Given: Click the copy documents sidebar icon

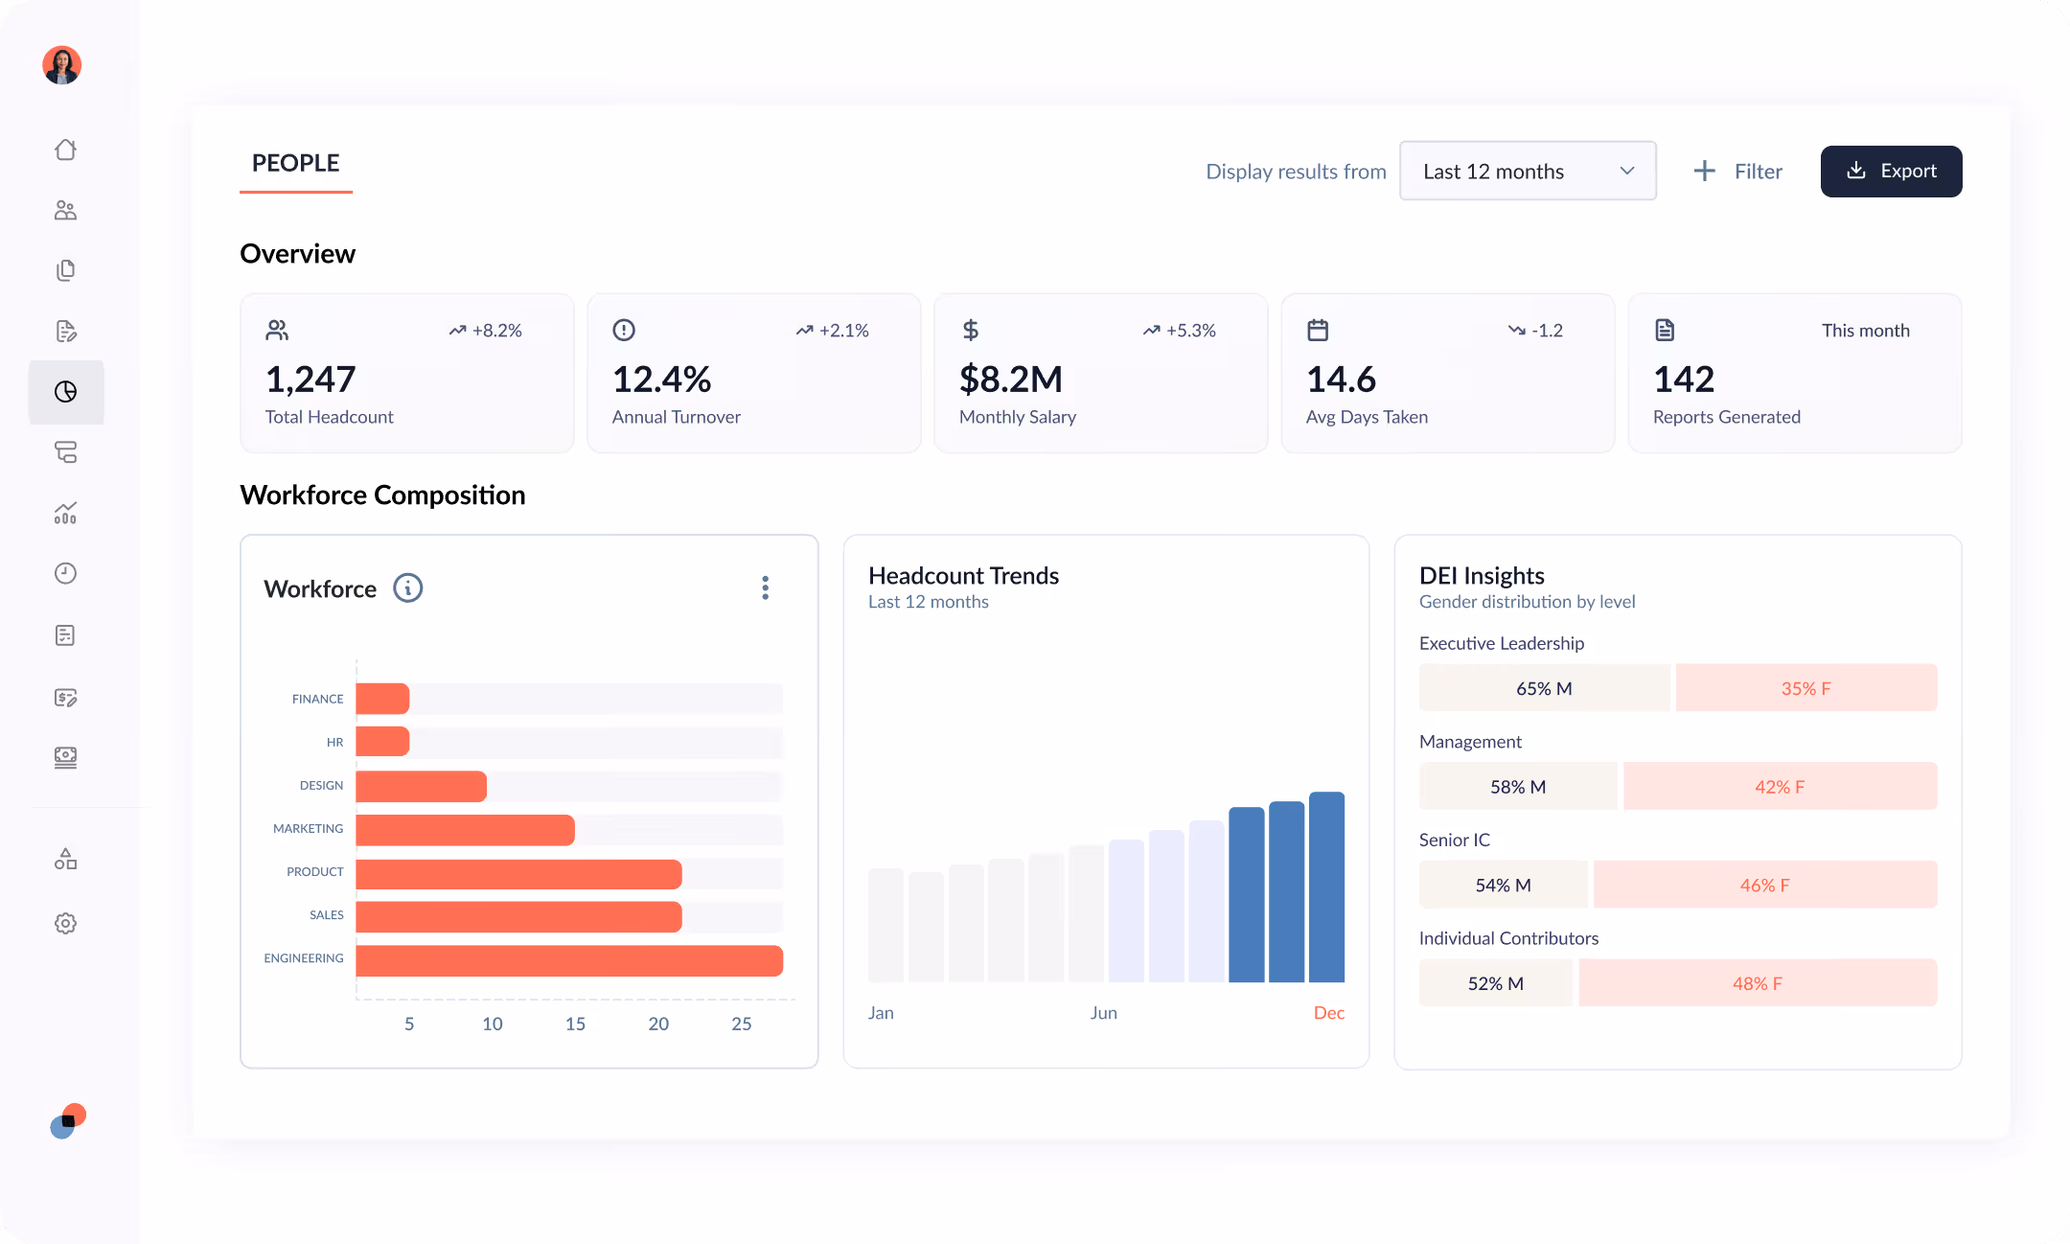Looking at the screenshot, I should [x=65, y=270].
